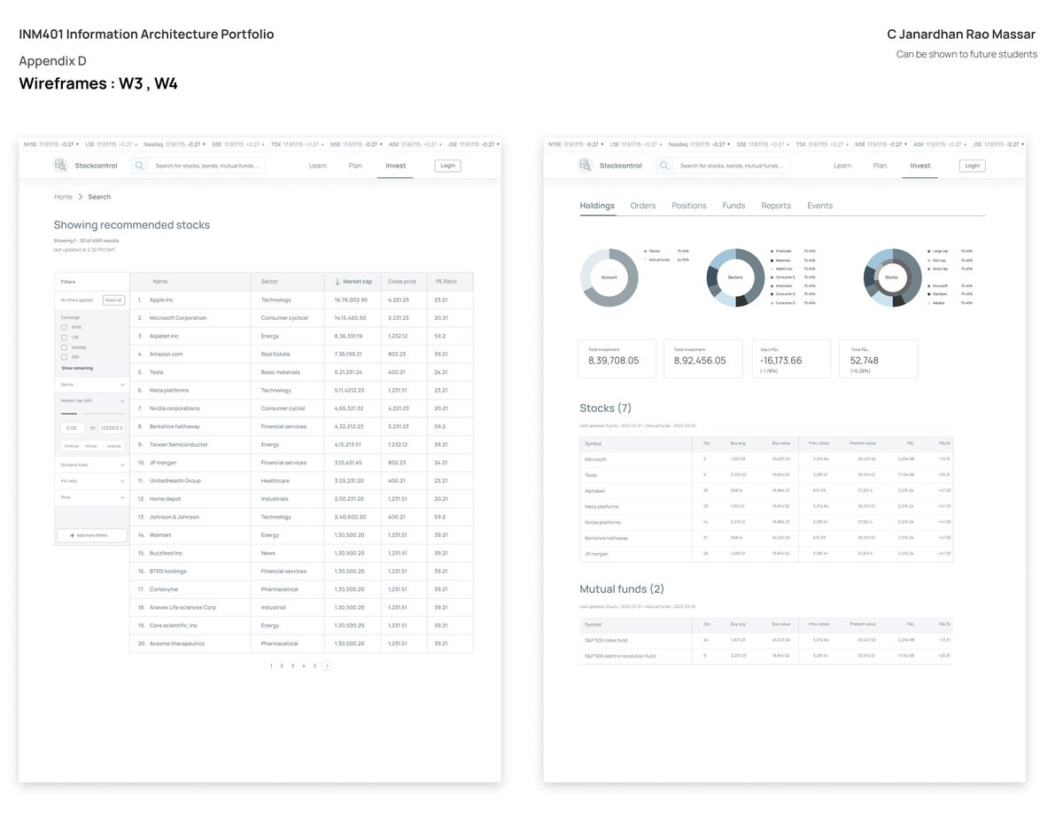1063x818 pixels.
Task: Click Apple Inc in results table
Action: click(161, 300)
